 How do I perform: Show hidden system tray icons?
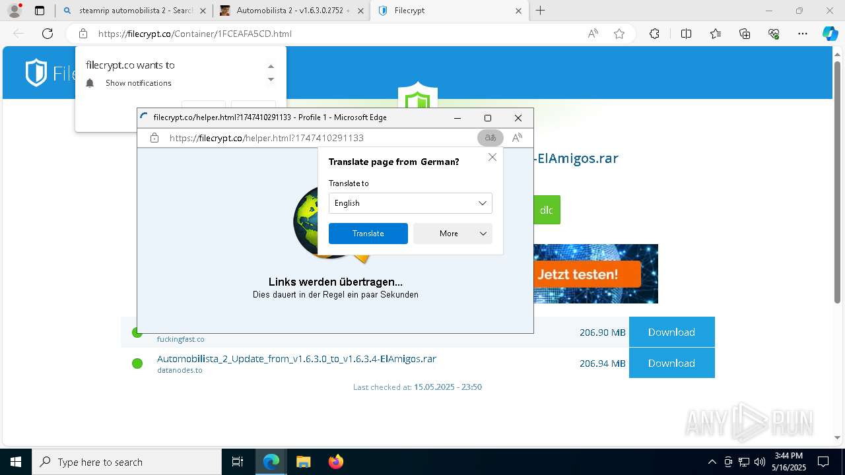point(712,462)
